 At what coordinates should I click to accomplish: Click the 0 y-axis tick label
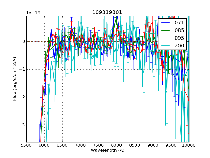(23, 41)
